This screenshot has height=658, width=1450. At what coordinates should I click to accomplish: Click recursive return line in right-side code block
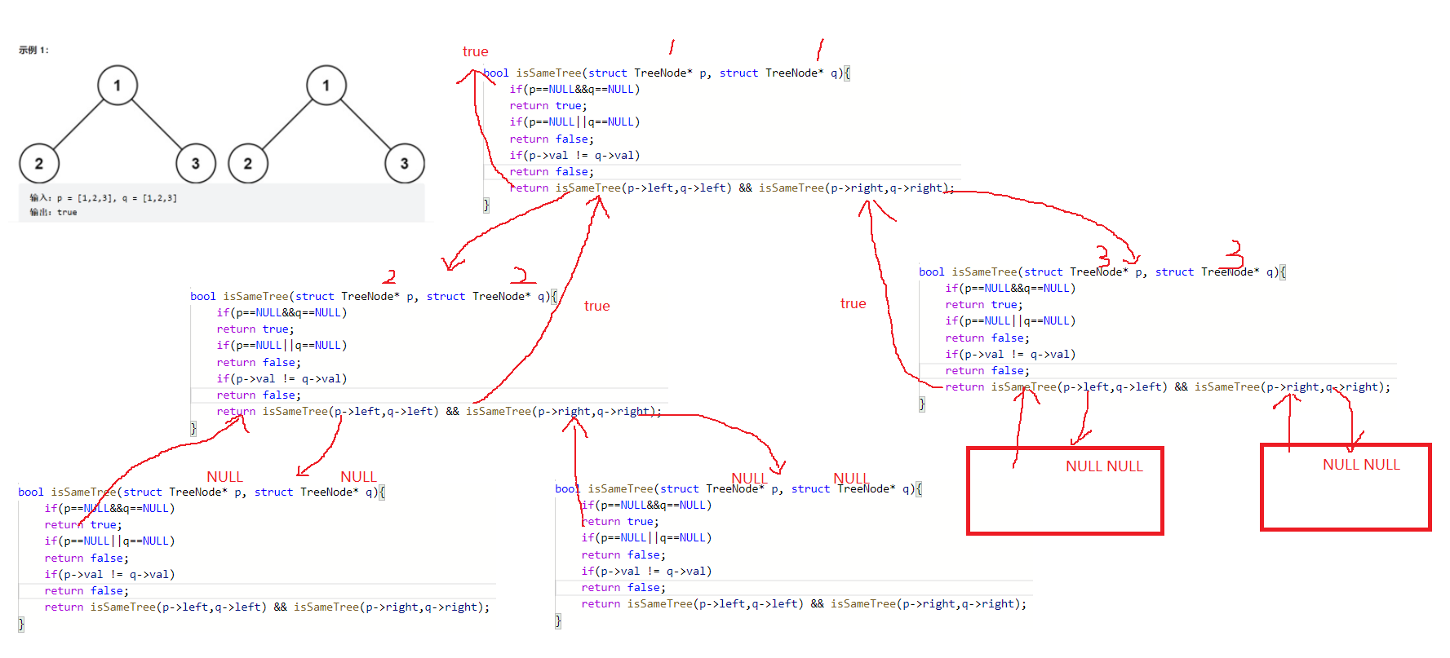click(1168, 387)
